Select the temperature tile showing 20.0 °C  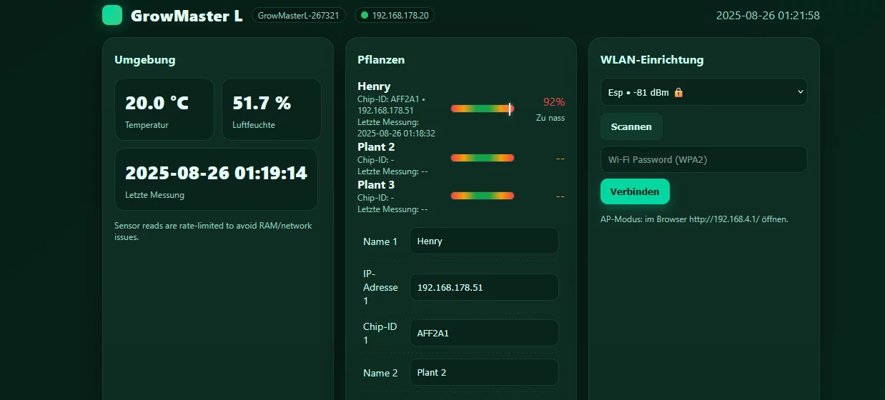(164, 109)
